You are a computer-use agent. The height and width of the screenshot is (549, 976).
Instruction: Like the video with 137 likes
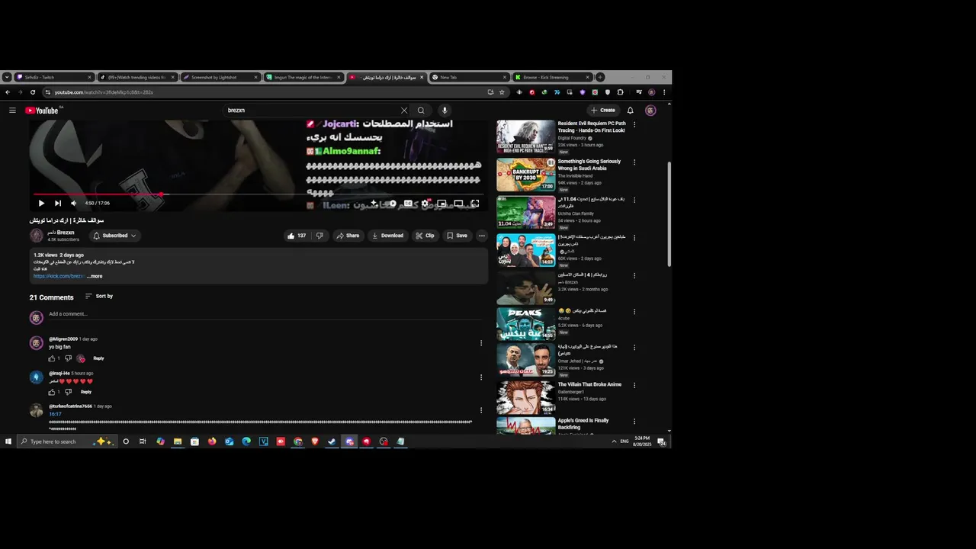coord(297,236)
